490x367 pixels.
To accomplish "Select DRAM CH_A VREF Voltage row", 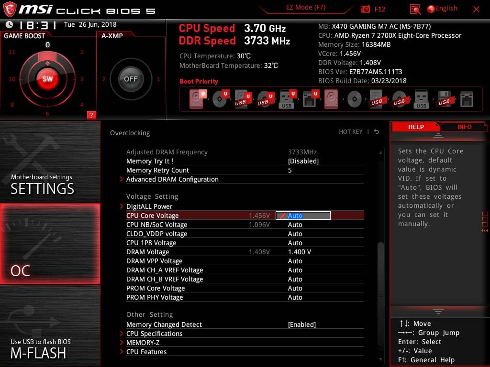I will tap(245, 270).
